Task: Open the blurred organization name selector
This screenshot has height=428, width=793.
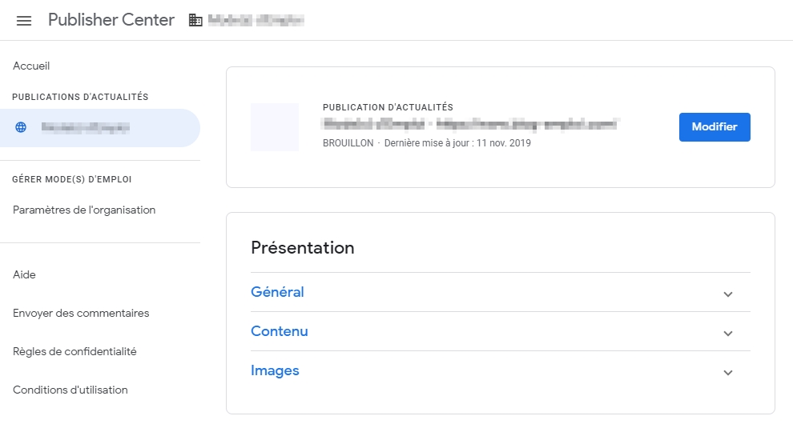Action: click(x=256, y=20)
